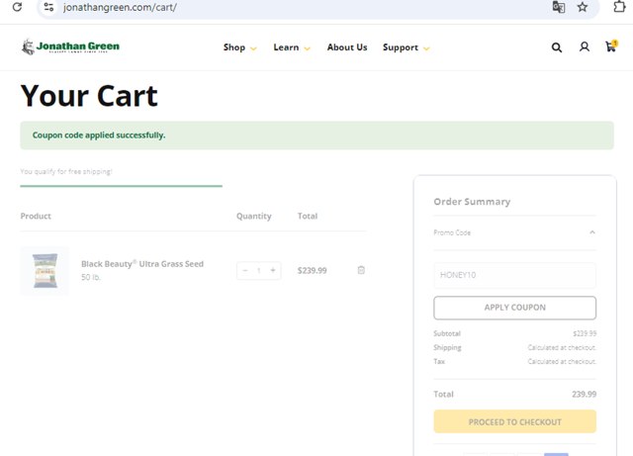Open the browser extensions puzzle icon
The height and width of the screenshot is (456, 633).
click(x=620, y=7)
